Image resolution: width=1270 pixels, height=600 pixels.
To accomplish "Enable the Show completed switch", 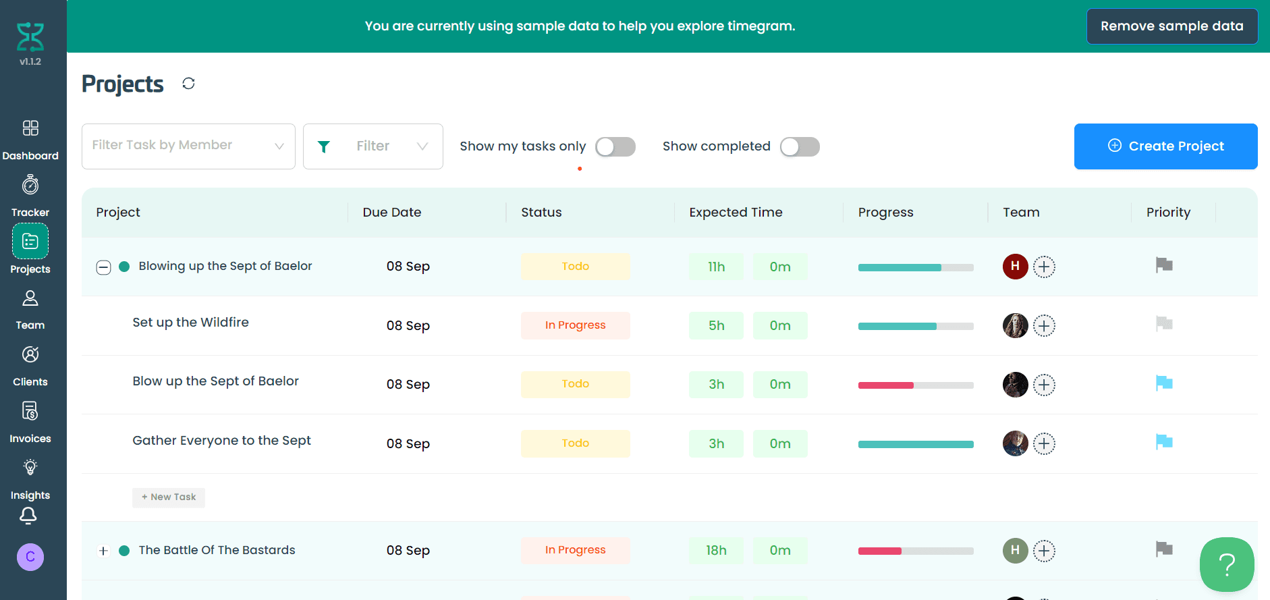I will pos(800,146).
